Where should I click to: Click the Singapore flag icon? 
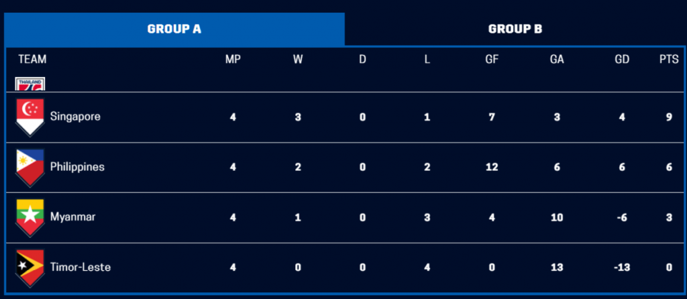[x=30, y=117]
